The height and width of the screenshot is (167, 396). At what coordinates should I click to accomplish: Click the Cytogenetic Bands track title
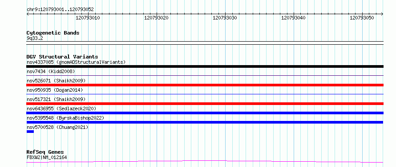pyautogui.click(x=53, y=33)
